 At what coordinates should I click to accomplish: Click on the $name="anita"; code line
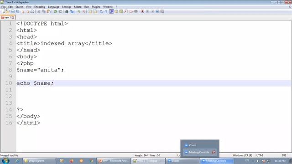tap(40, 70)
